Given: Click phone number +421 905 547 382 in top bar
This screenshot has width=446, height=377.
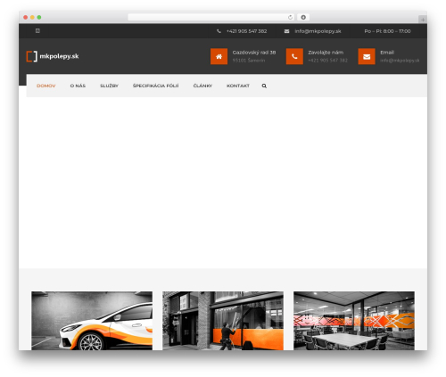Looking at the screenshot, I should (246, 31).
